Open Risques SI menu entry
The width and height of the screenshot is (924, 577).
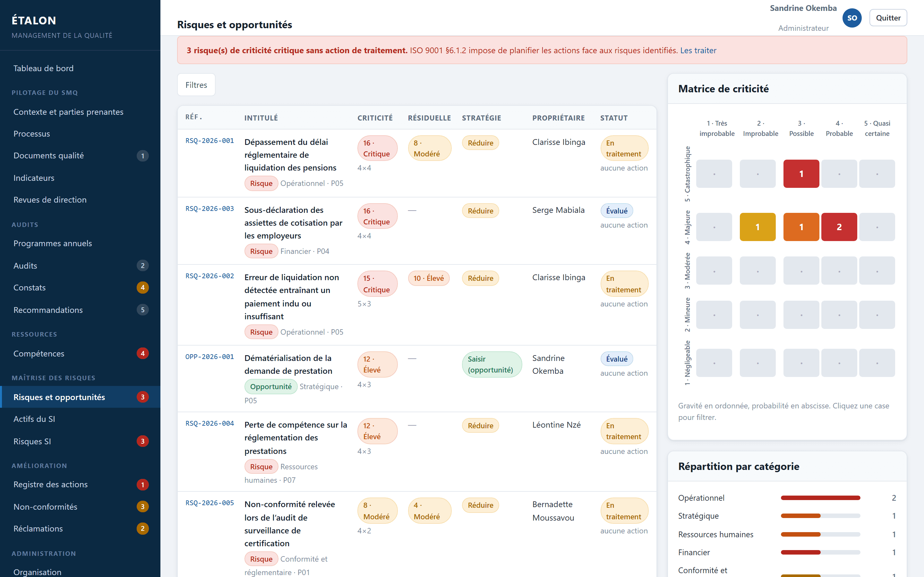pyautogui.click(x=80, y=441)
